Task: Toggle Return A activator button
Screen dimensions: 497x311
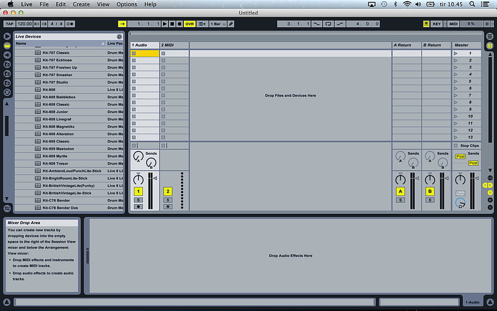Action: tap(400, 191)
